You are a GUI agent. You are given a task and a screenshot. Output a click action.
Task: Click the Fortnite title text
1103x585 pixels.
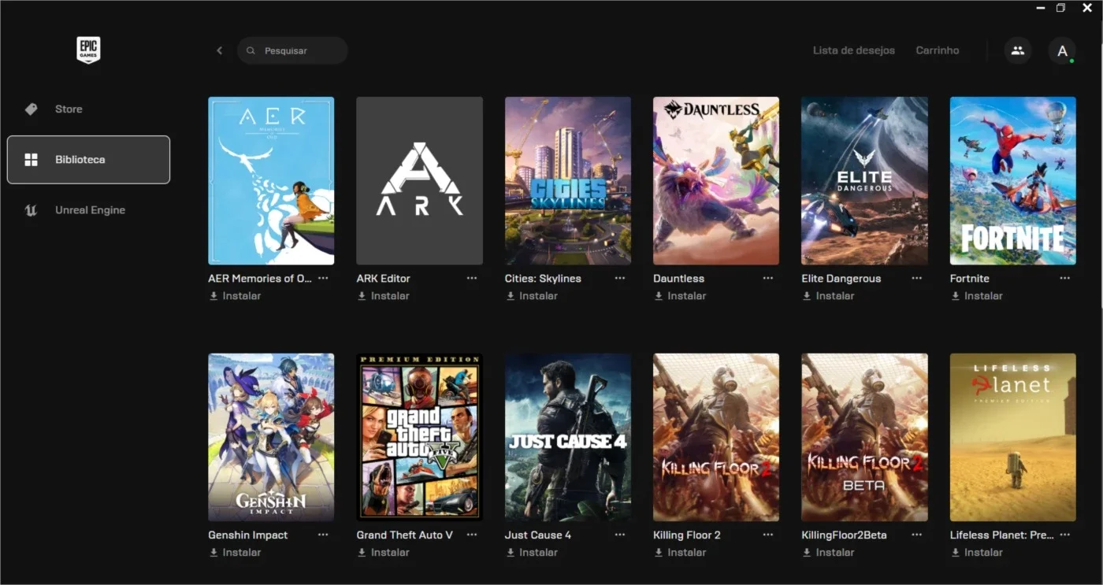click(970, 278)
